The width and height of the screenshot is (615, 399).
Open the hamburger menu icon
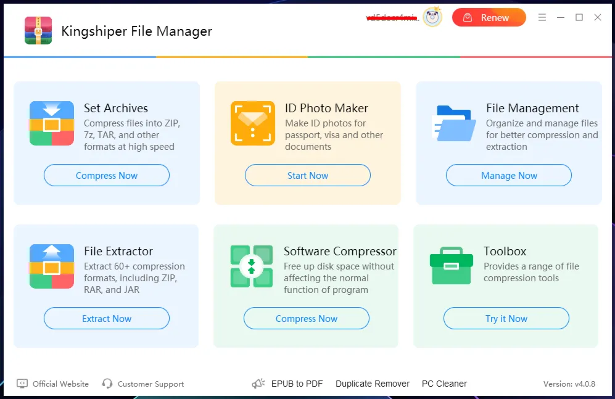[x=542, y=17]
